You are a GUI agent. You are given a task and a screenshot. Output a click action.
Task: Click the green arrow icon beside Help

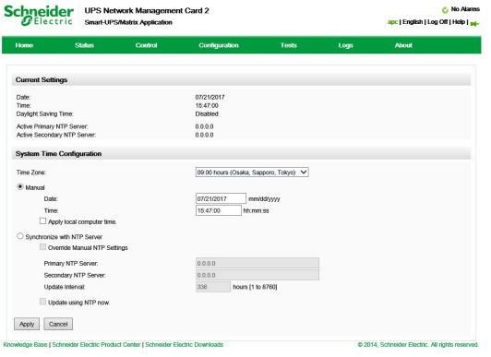coord(474,23)
